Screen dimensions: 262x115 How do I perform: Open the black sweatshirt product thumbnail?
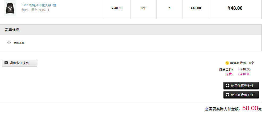tap(10, 8)
